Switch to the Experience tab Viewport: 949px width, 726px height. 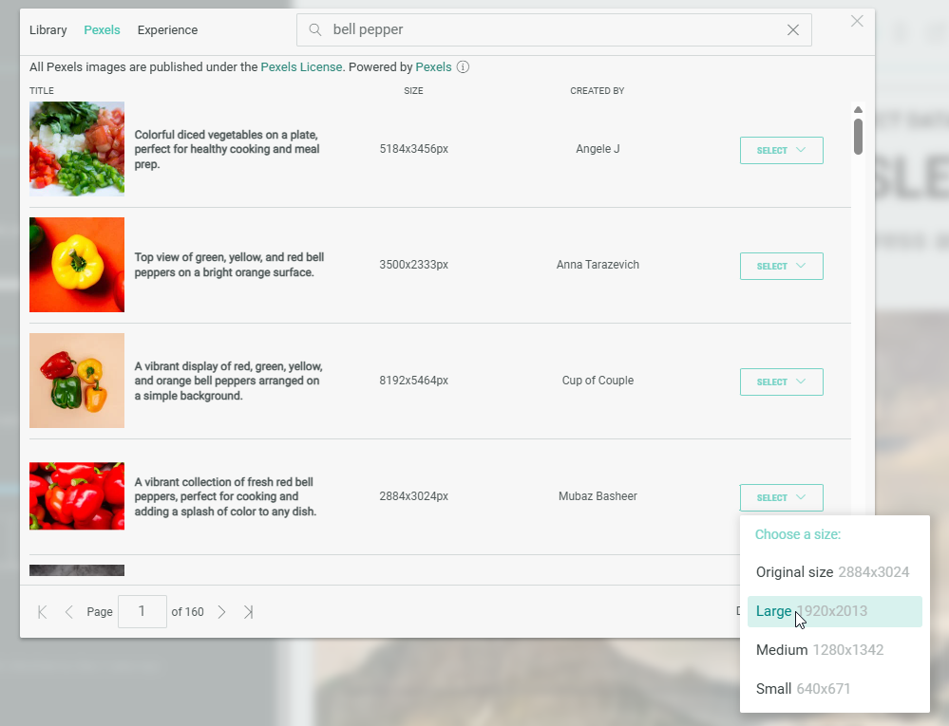[167, 30]
